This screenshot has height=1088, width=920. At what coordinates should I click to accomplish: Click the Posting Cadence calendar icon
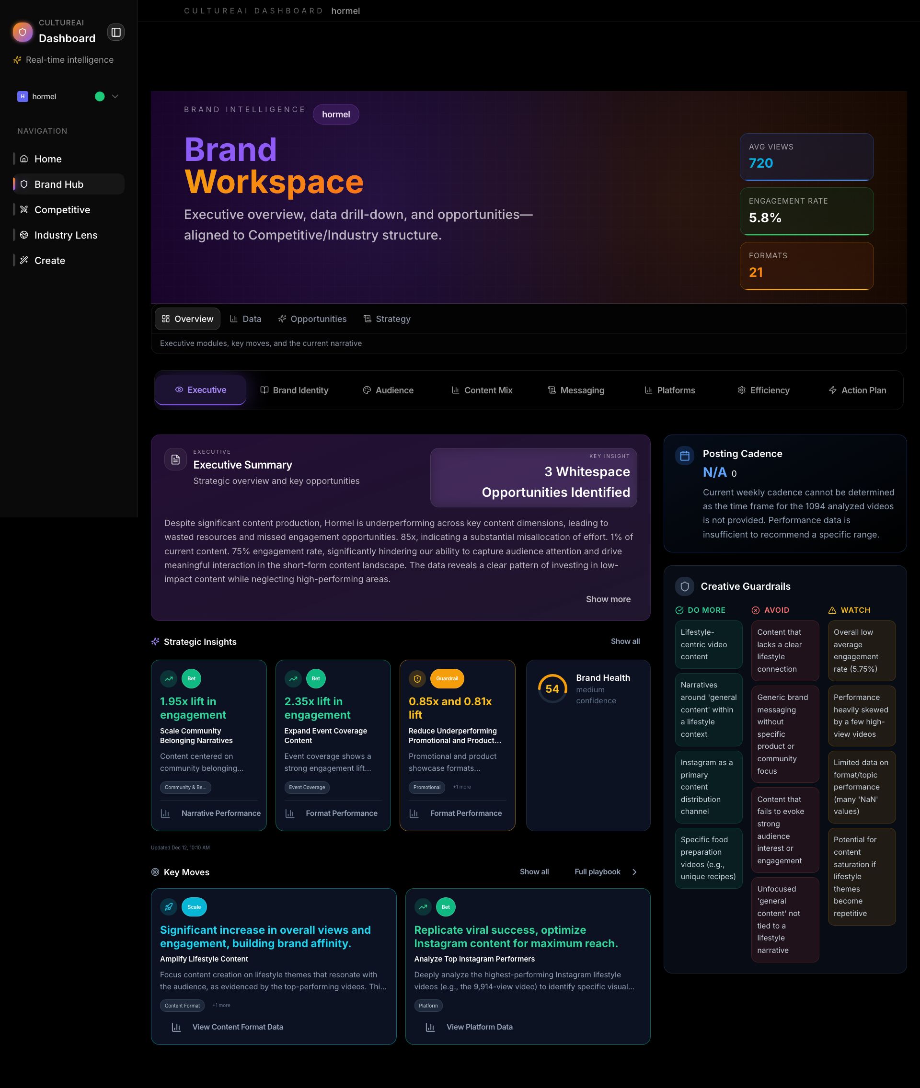pos(685,455)
